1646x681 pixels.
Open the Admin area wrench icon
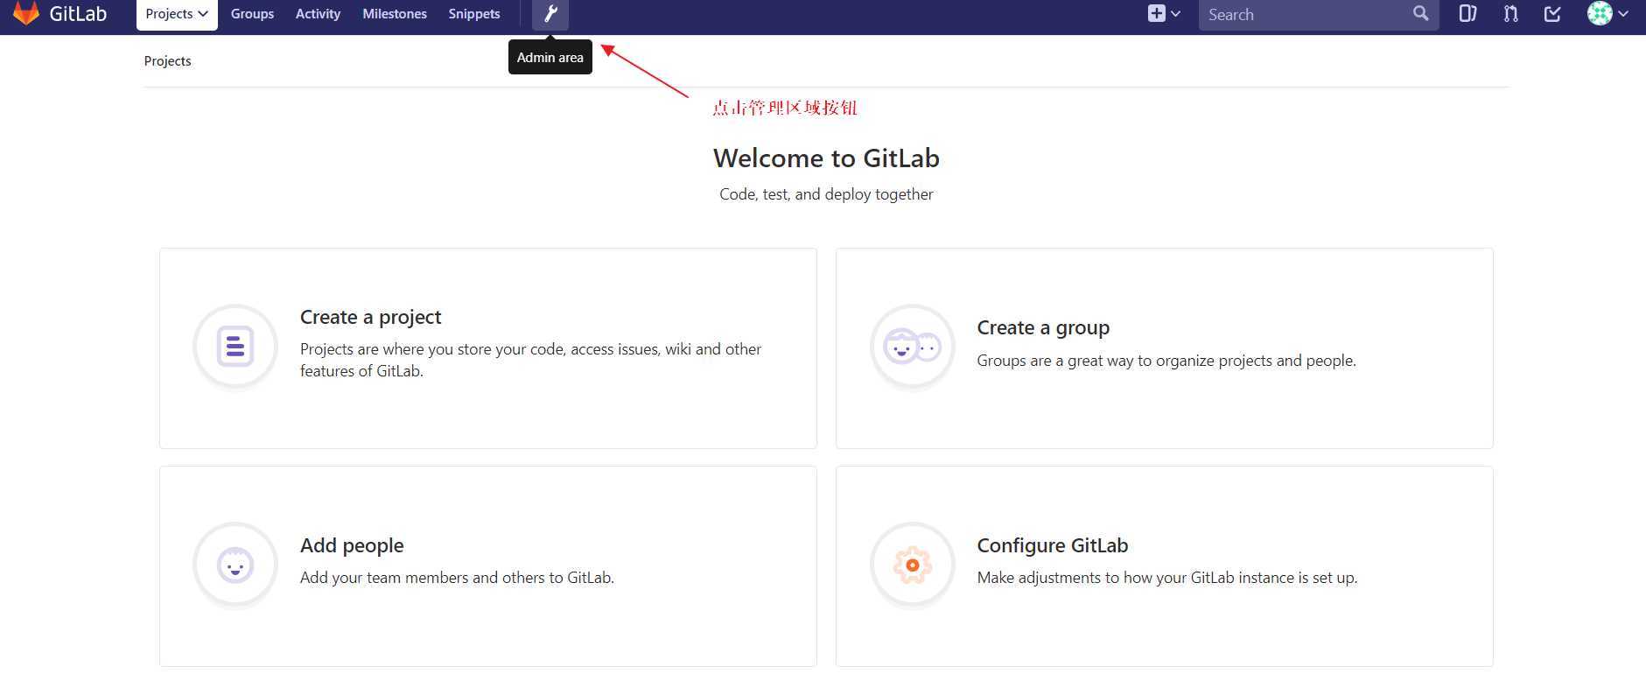click(x=550, y=14)
